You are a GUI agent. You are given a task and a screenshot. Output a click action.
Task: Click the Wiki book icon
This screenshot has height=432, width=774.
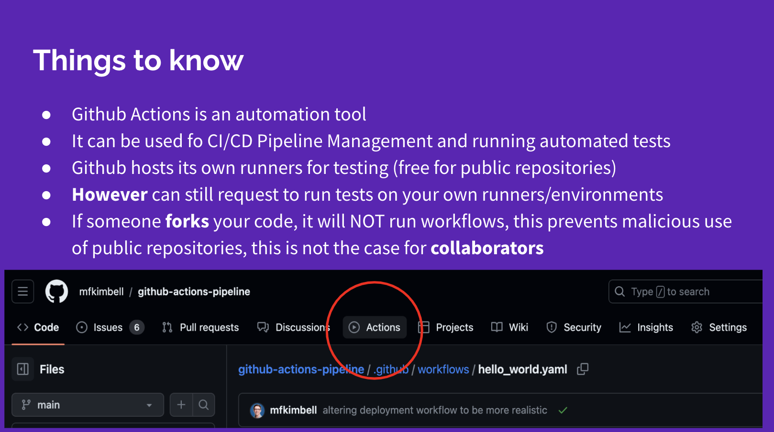[497, 327]
